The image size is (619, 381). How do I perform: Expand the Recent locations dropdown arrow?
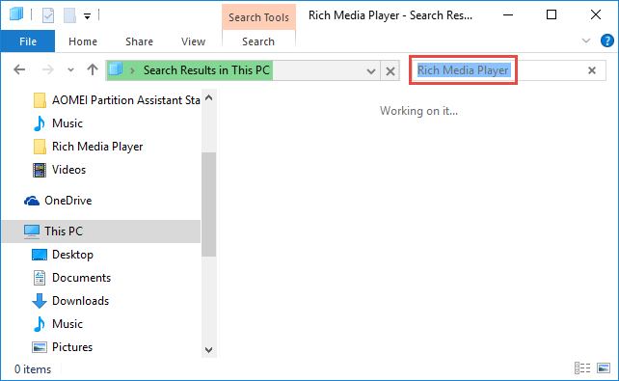[70, 70]
